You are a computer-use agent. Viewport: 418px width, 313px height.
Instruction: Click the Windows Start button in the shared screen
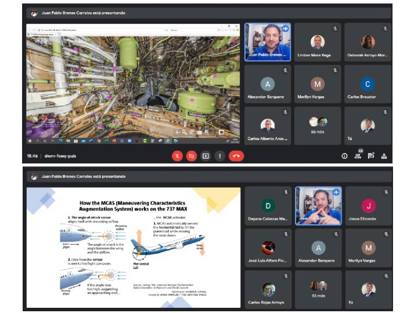30,141
